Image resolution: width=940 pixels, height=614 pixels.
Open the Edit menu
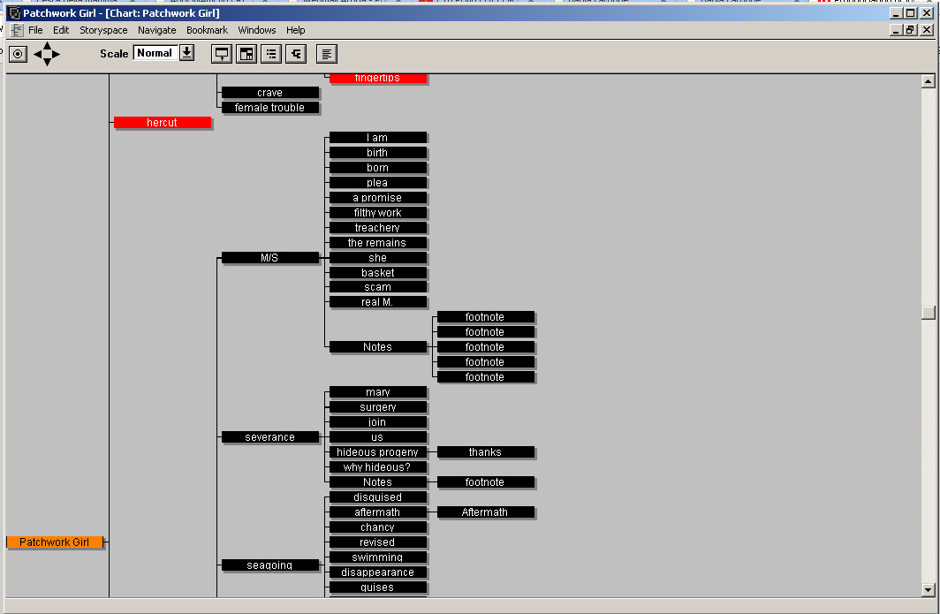(x=61, y=30)
